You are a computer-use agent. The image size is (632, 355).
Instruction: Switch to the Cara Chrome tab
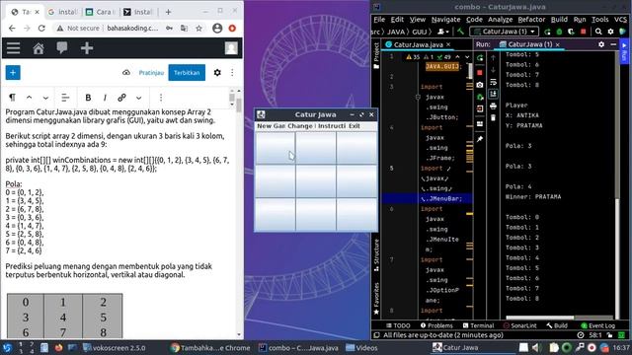pyautogui.click(x=100, y=12)
